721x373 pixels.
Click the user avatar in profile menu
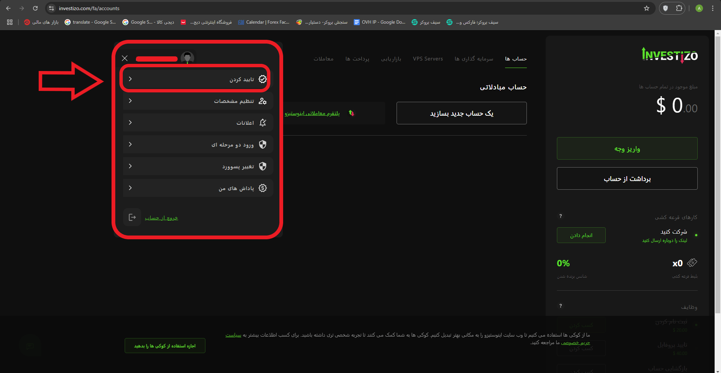point(187,58)
